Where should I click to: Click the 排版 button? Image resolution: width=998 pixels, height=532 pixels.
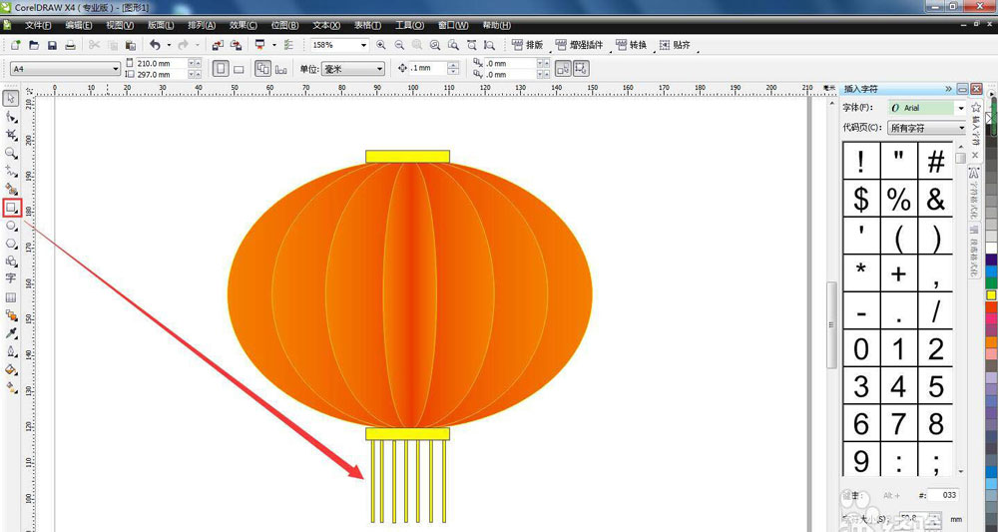pyautogui.click(x=528, y=45)
